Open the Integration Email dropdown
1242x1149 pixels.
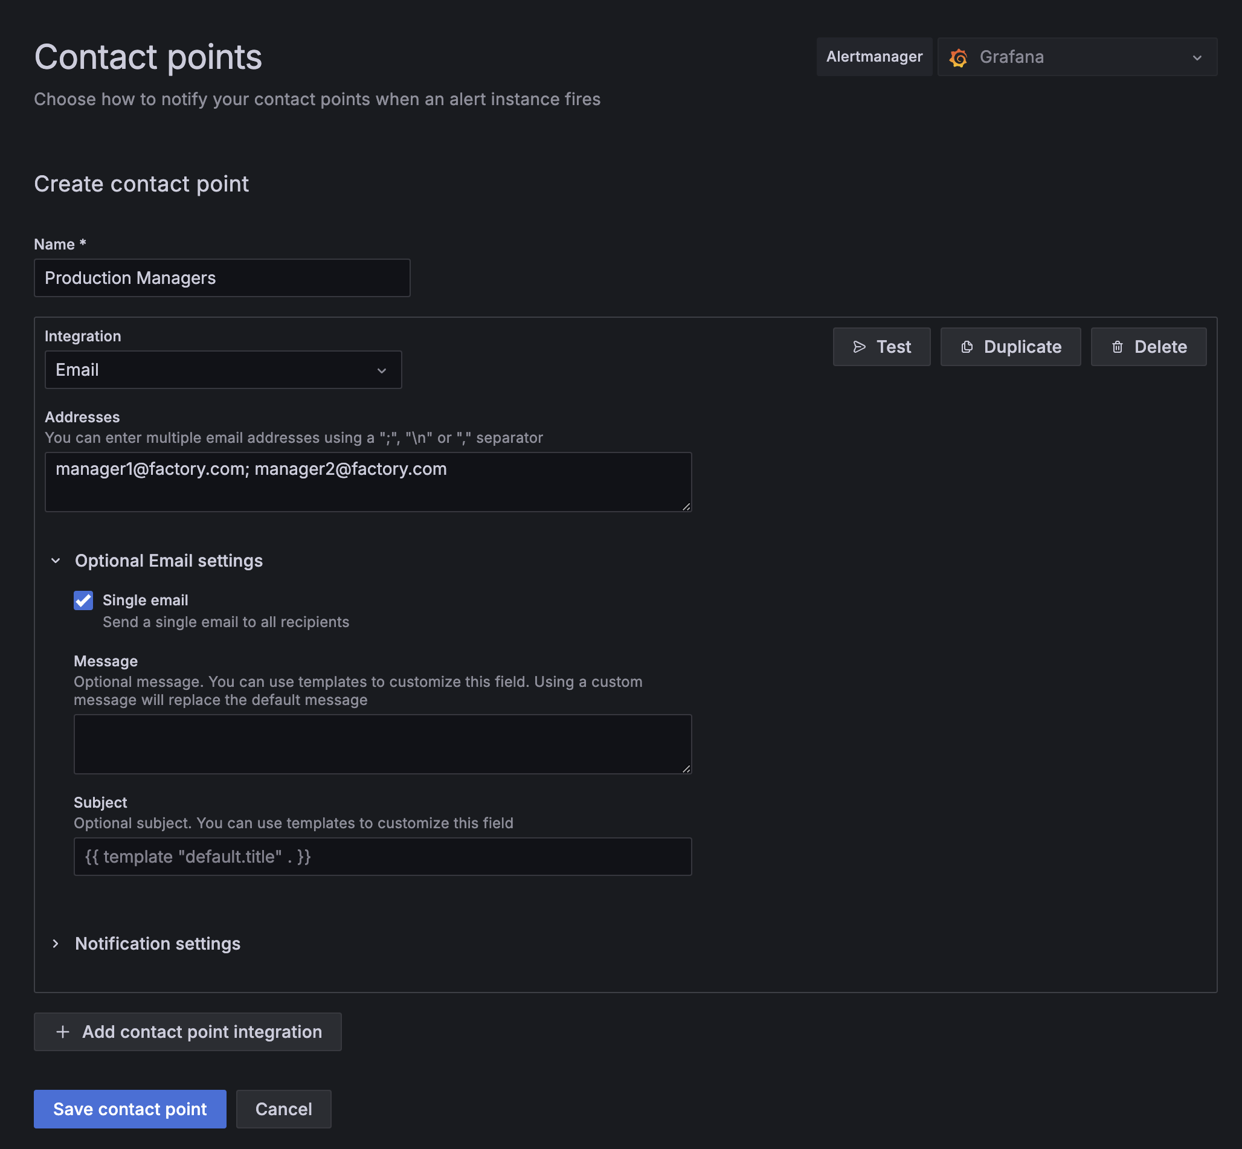pos(223,370)
